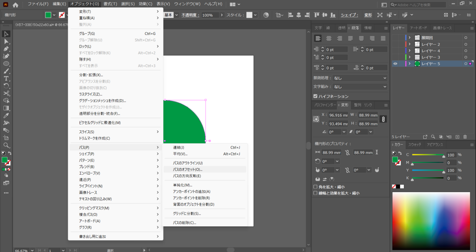Select the Direct Selection tool
476x252 pixels.
[x=6, y=42]
